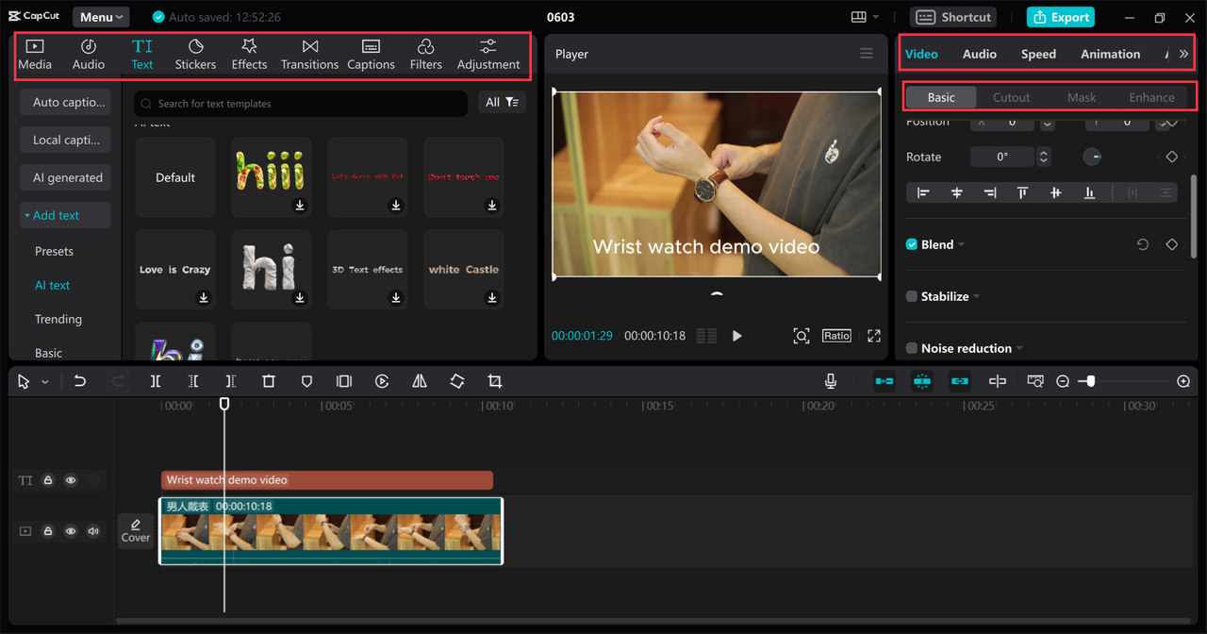Click the Split tool in timeline toolbar

156,381
